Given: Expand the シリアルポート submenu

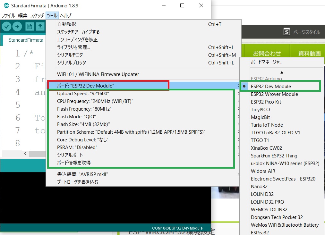Looking at the screenshot, I should [143, 155].
